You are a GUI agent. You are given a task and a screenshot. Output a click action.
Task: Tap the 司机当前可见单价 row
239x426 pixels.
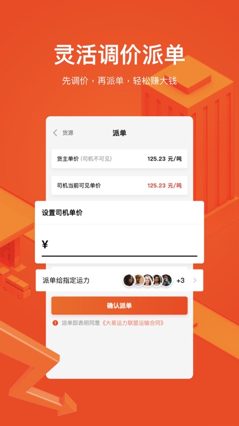coord(119,185)
